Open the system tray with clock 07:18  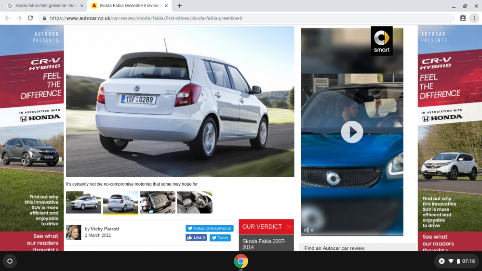457,261
